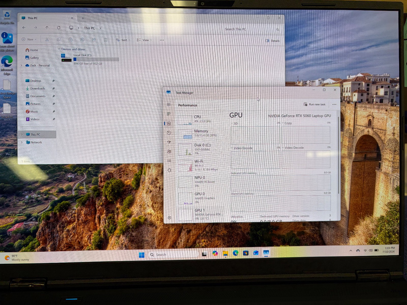
Task: Open the Dropbox desktop icon
Action: point(7,111)
